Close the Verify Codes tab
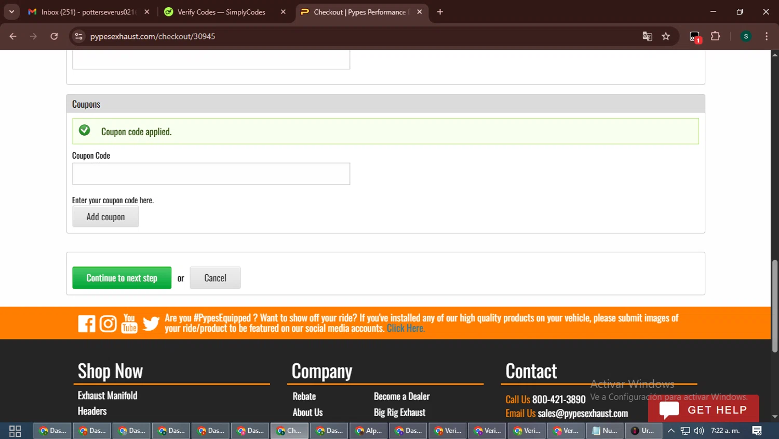 283,12
